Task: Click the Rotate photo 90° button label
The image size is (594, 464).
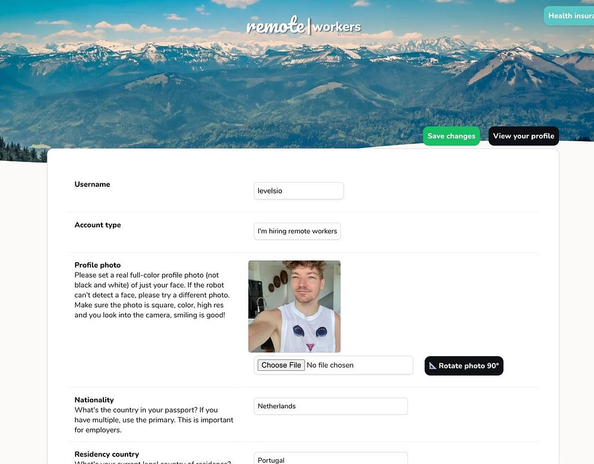Action: [x=469, y=366]
